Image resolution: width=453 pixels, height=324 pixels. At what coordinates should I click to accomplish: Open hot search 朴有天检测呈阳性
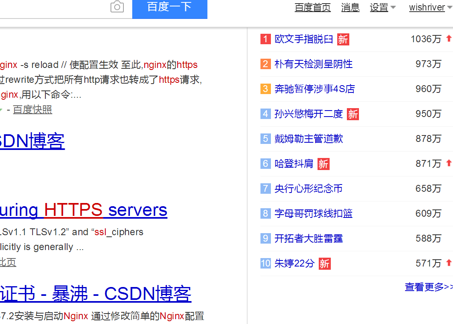click(314, 64)
